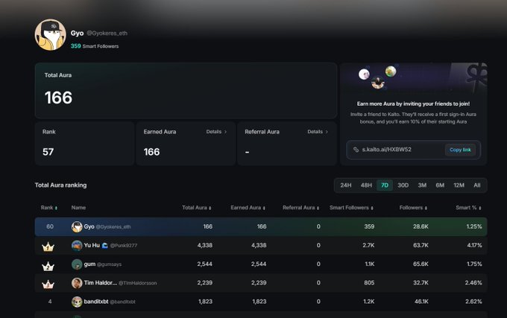Click the dark avatar bubble in invite banner
507x318 pixels.
[378, 83]
